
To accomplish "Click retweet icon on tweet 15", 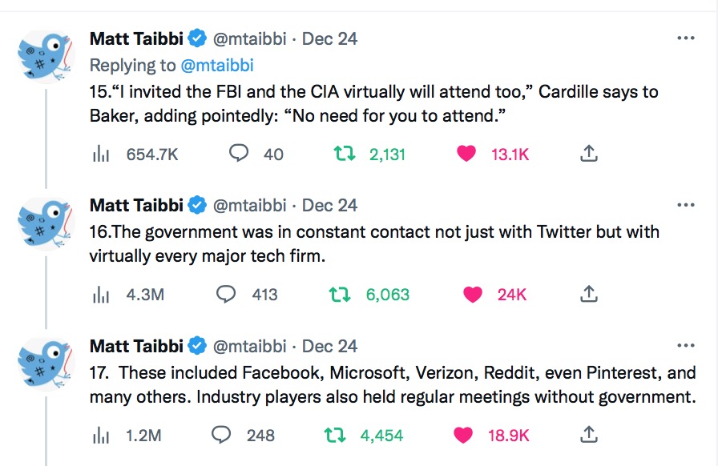I will click(x=344, y=154).
